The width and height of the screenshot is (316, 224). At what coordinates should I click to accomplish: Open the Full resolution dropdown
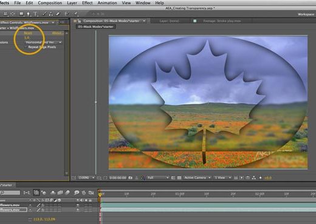click(x=158, y=178)
